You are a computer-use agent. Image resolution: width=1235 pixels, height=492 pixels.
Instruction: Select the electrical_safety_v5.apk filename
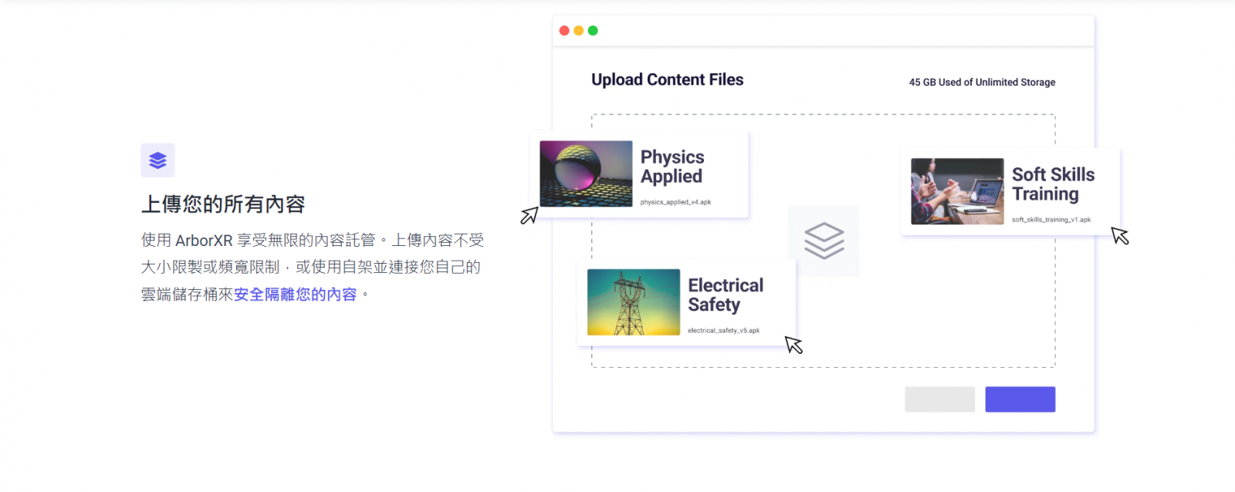[723, 331]
